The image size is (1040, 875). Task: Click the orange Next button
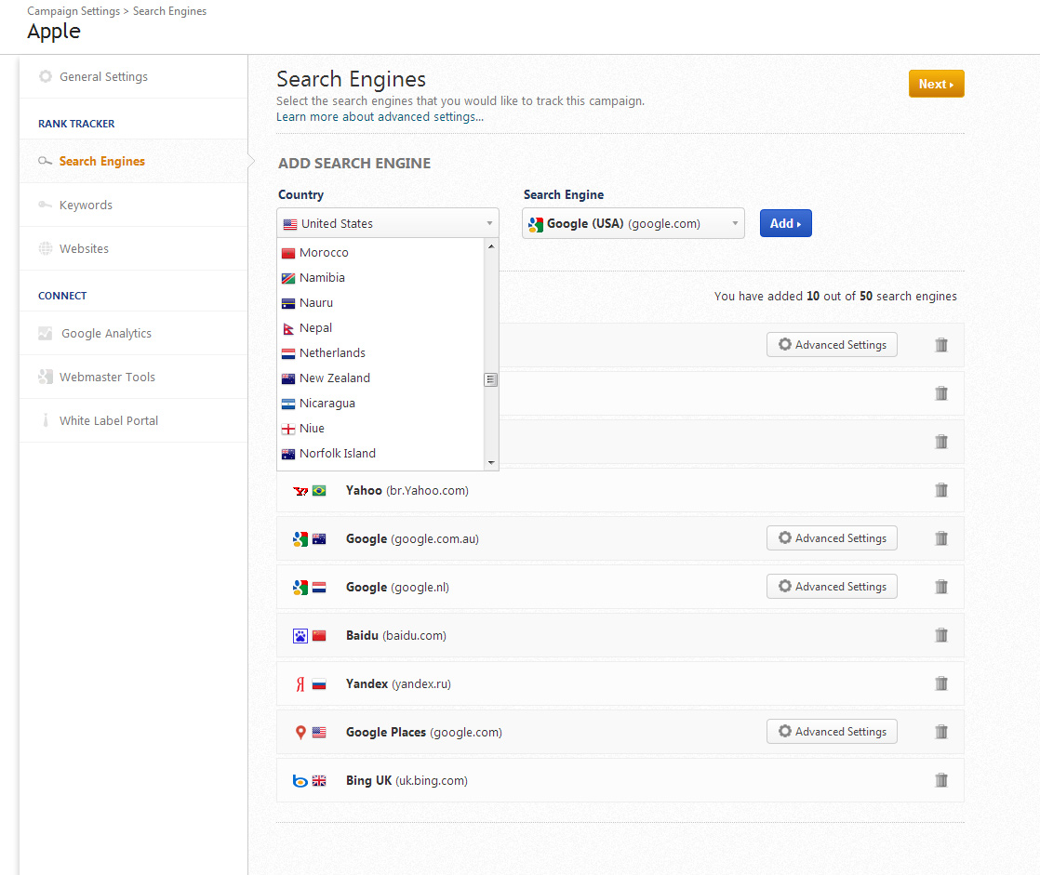(936, 84)
